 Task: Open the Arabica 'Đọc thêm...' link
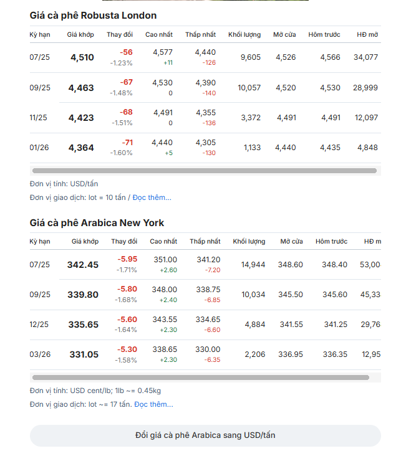(153, 404)
